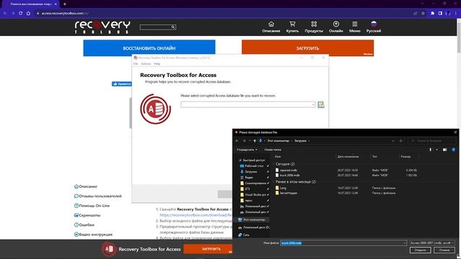Click the Отмена button in file dialog

pos(444,250)
